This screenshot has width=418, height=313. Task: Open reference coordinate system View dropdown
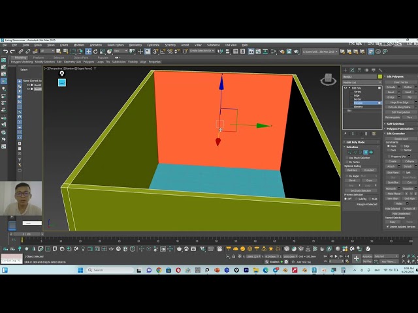[x=120, y=51]
